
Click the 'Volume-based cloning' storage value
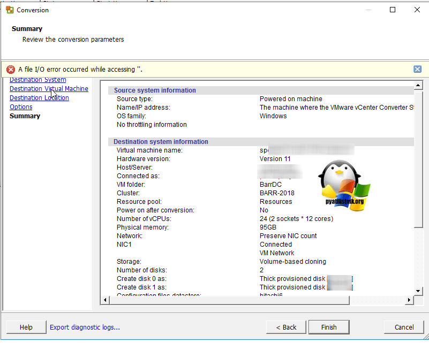tap(293, 262)
